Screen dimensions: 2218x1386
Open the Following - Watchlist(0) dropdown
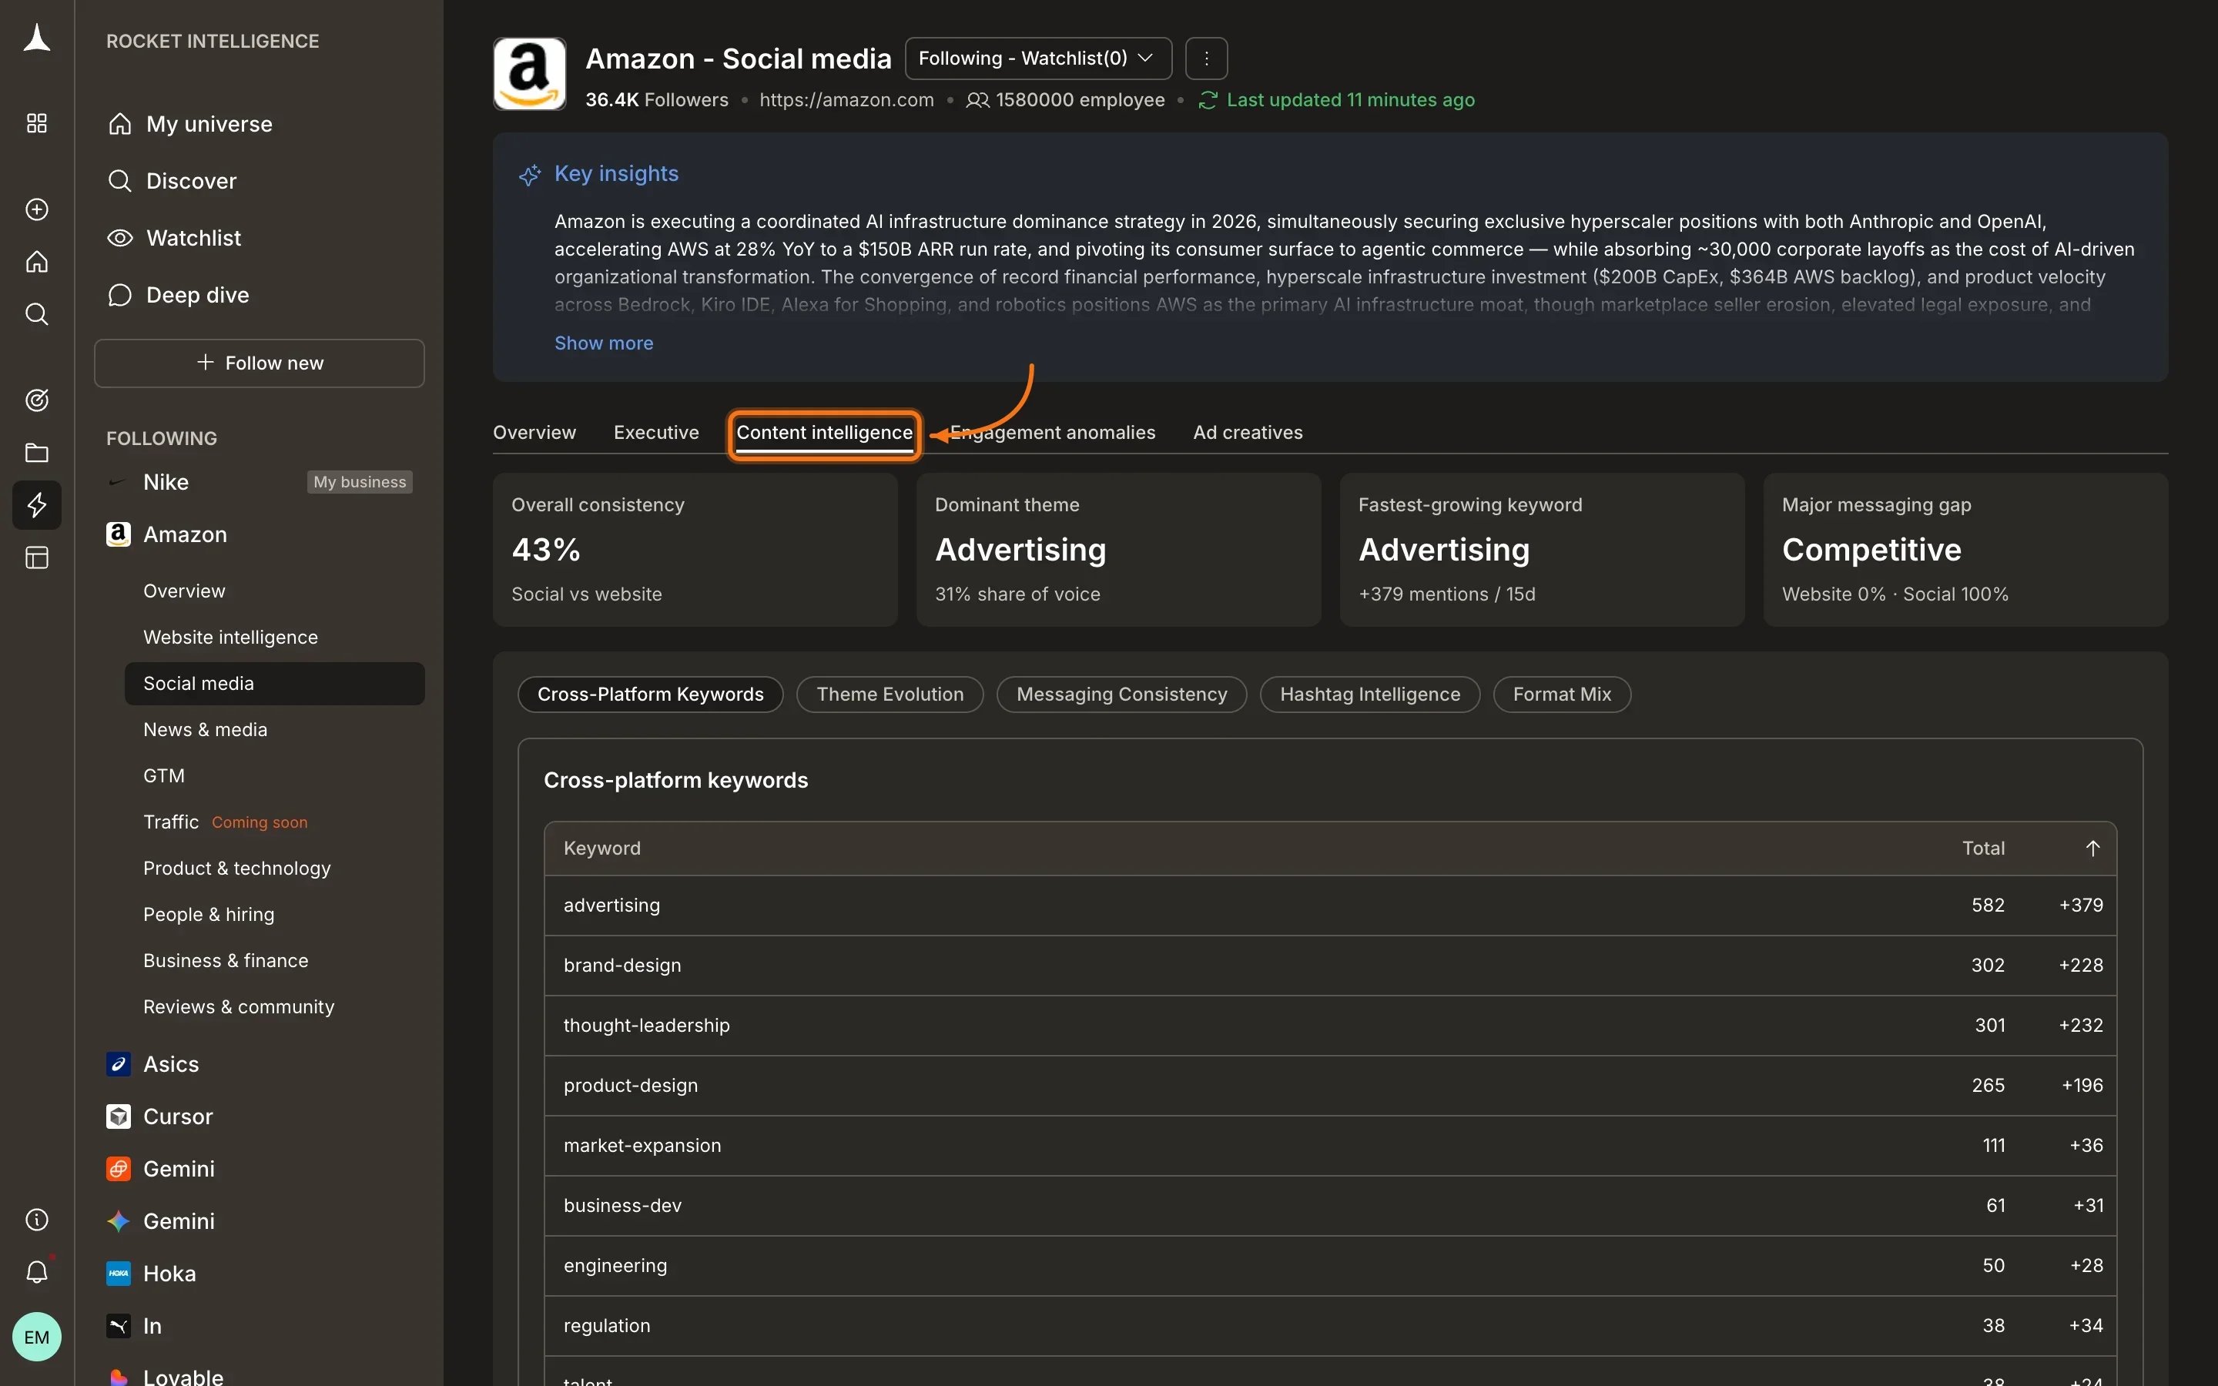[x=1038, y=59]
